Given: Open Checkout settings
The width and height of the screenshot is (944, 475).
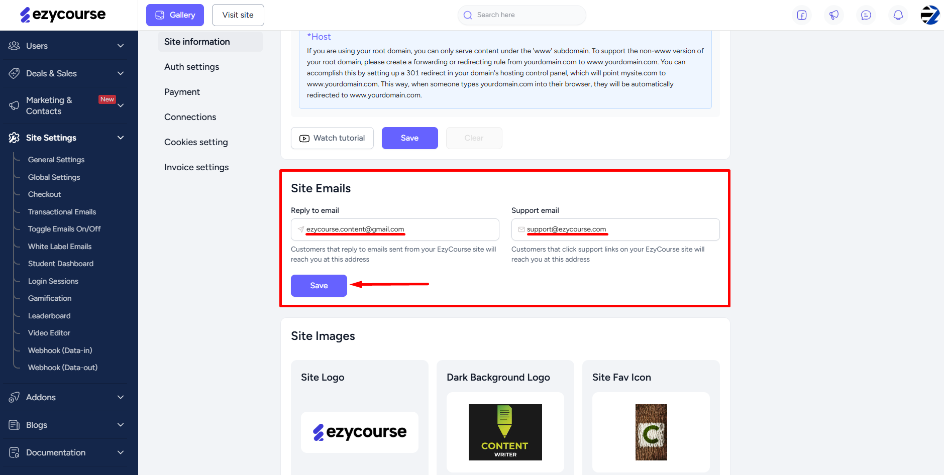Looking at the screenshot, I should [44, 194].
